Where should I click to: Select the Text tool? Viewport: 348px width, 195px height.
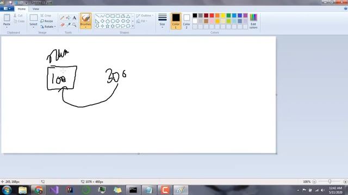click(x=74, y=18)
